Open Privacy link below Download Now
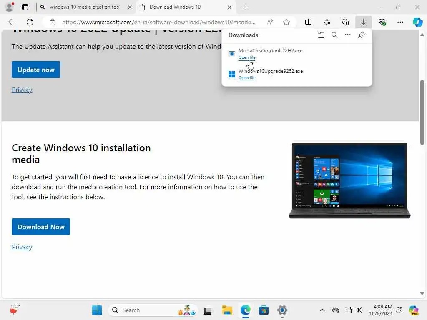This screenshot has height=320, width=427. (22, 247)
